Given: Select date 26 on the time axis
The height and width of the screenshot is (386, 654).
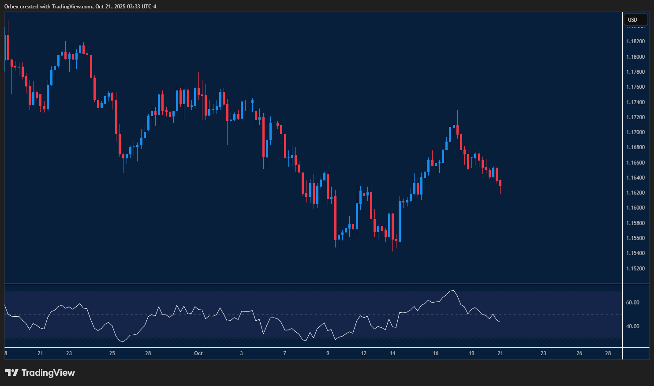Looking at the screenshot, I should 579,353.
